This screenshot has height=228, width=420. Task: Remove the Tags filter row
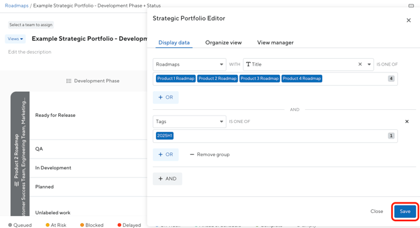click(x=407, y=121)
